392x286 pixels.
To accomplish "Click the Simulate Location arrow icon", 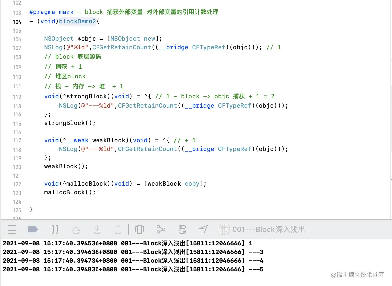I will 203,229.
